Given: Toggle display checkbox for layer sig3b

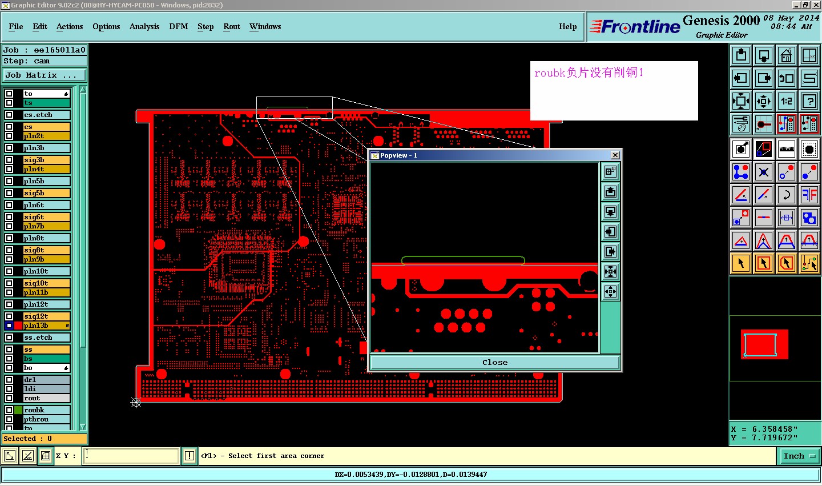Looking at the screenshot, I should coord(9,160).
